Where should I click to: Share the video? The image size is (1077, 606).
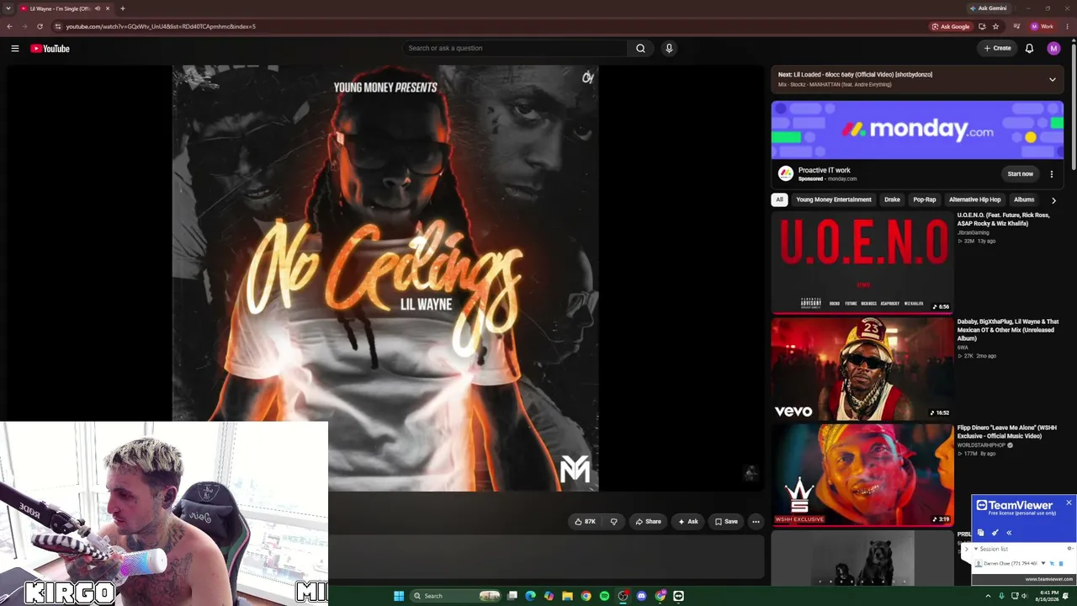coord(648,522)
